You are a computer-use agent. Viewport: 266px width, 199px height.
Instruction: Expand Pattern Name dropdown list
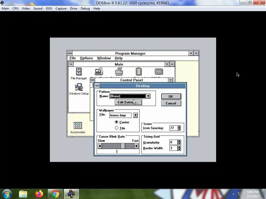pyautogui.click(x=148, y=96)
